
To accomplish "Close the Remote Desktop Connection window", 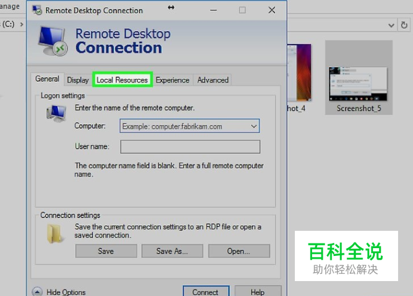I will [272, 10].
